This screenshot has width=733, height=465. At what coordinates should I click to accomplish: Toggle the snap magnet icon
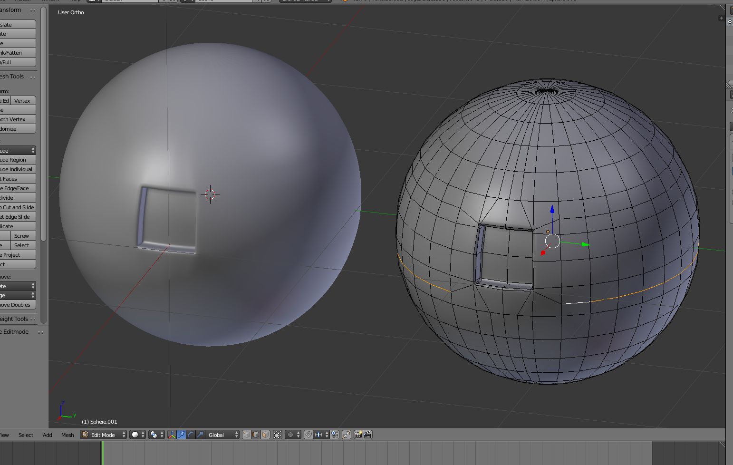309,435
